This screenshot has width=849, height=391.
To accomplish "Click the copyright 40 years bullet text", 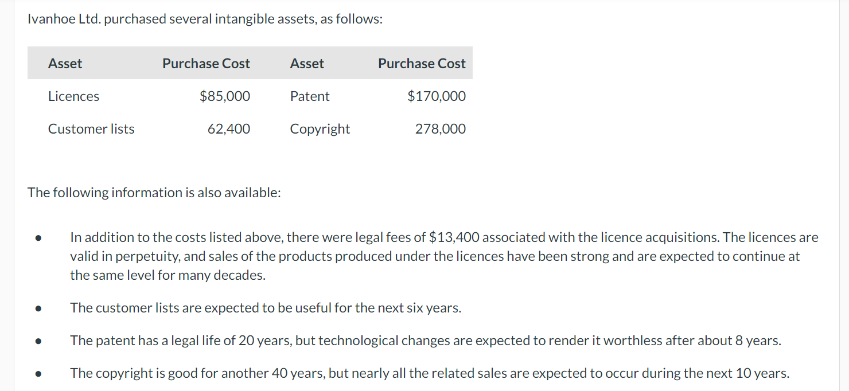I will (430, 373).
